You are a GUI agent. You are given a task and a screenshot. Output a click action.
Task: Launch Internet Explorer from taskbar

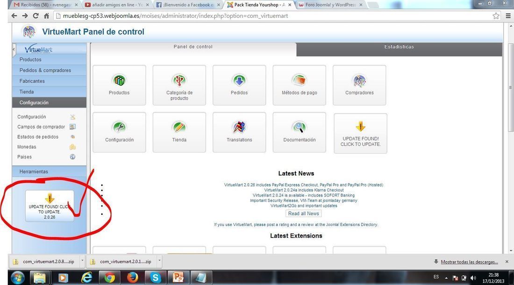[86, 278]
